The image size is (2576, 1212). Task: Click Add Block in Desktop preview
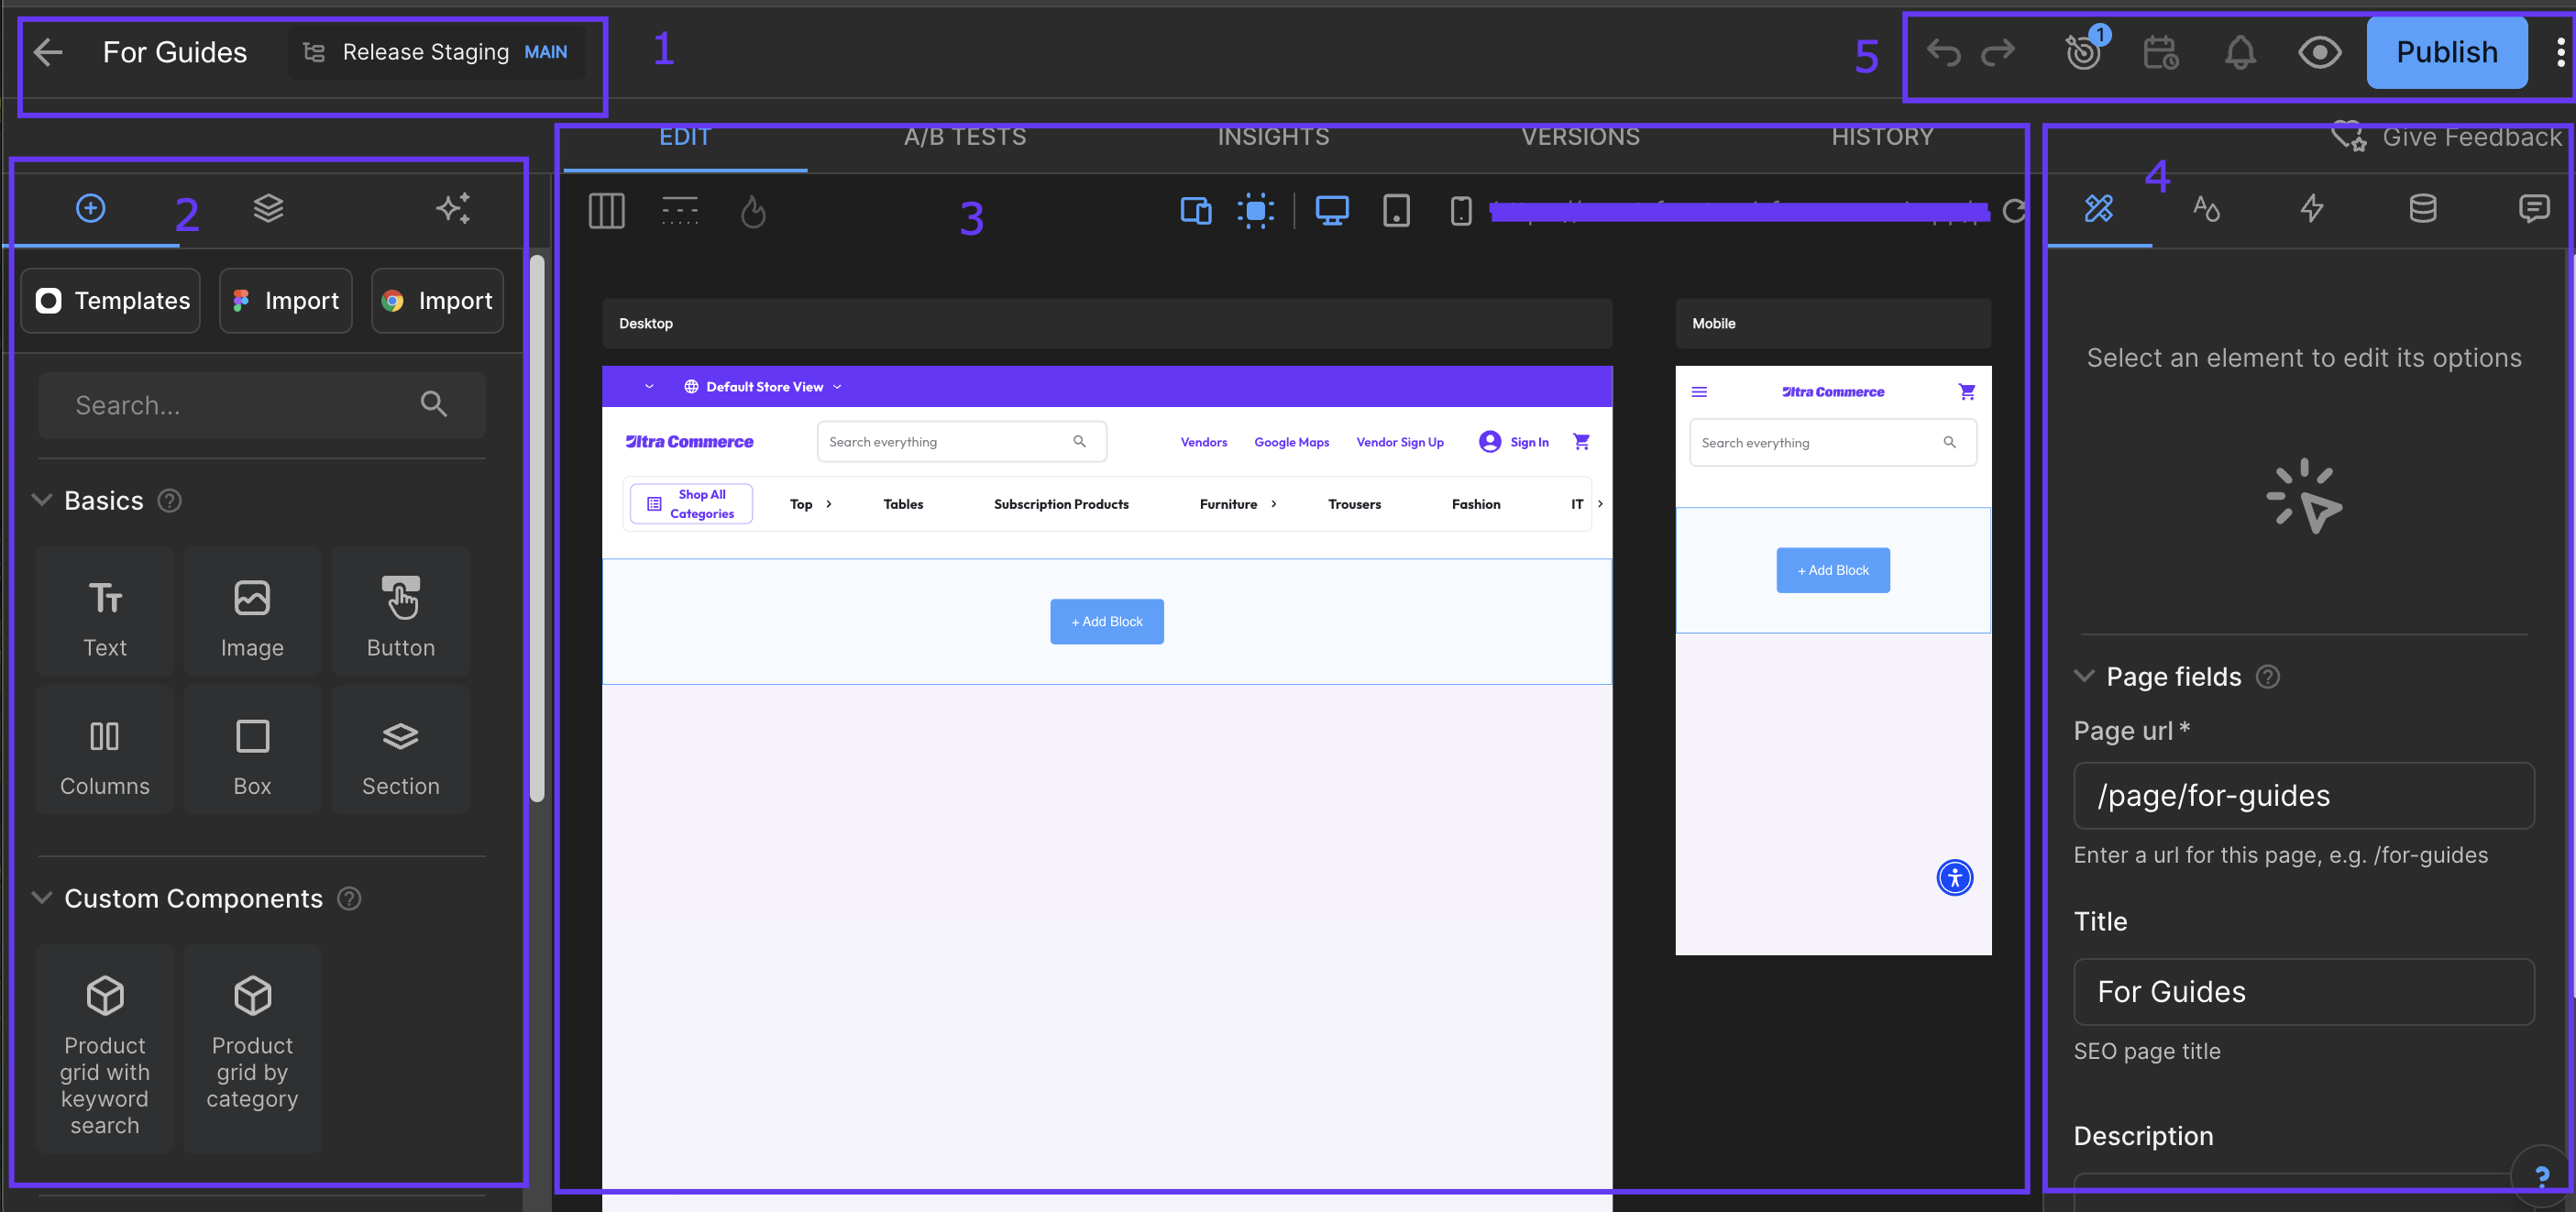(1106, 621)
